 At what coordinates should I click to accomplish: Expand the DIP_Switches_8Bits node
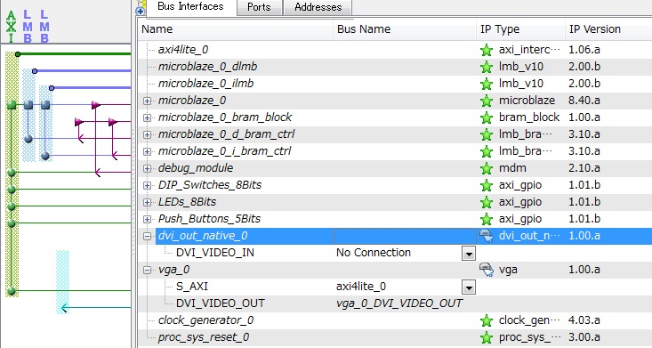147,185
